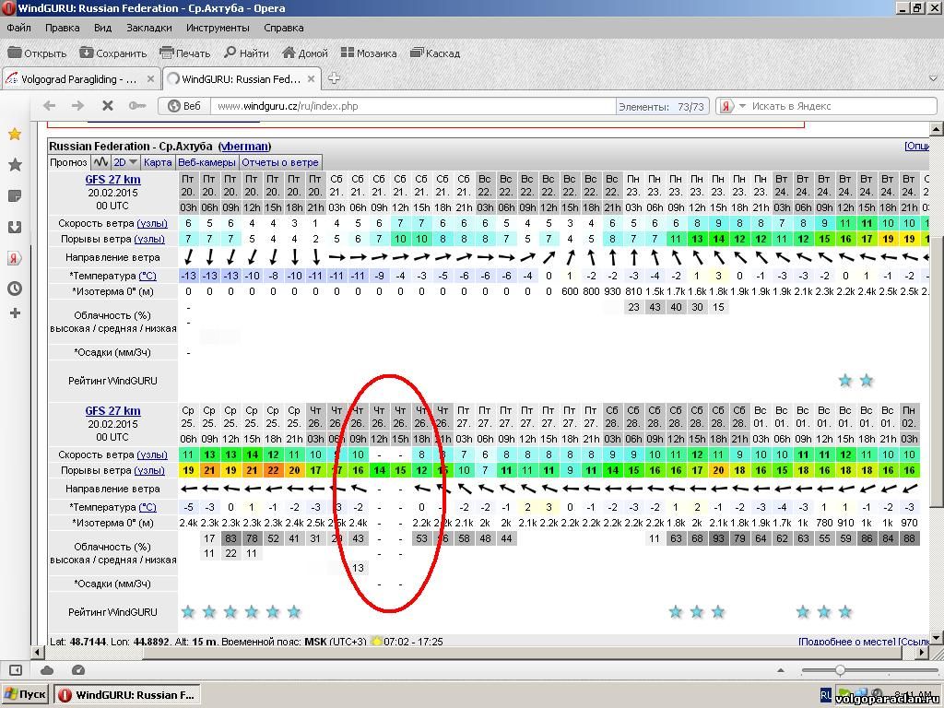Viewport: 944px width, 708px height.
Task: Toggle the panels button in status bar
Action: pyautogui.click(x=16, y=670)
